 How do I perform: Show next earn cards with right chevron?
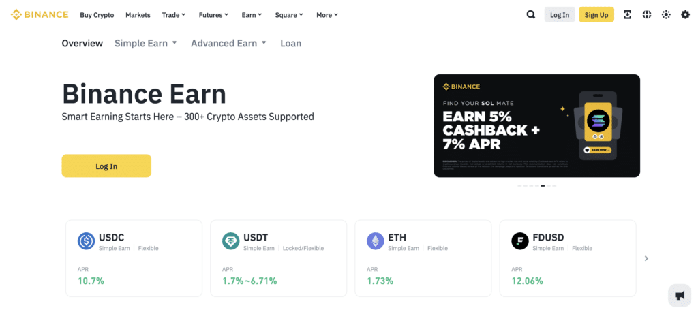[x=646, y=258]
